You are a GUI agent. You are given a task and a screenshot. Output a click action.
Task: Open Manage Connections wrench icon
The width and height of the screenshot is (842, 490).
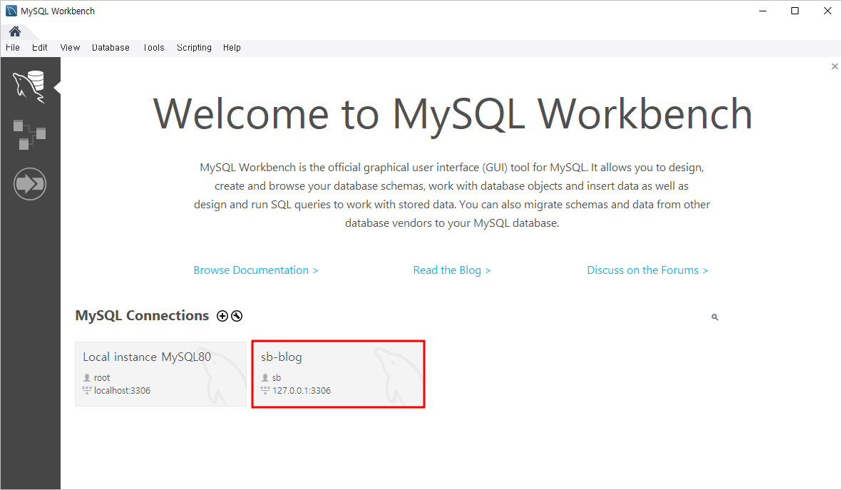coord(236,316)
